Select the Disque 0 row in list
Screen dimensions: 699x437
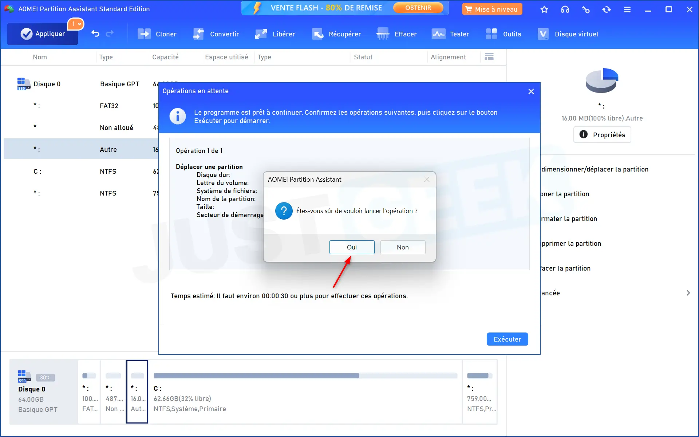tap(81, 84)
